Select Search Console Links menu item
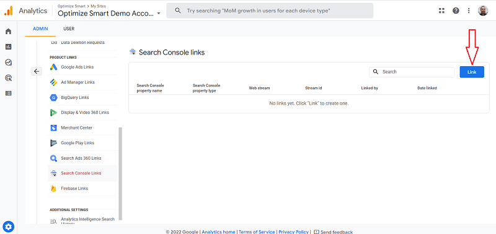Image resolution: width=496 pixels, height=234 pixels. pos(82,173)
